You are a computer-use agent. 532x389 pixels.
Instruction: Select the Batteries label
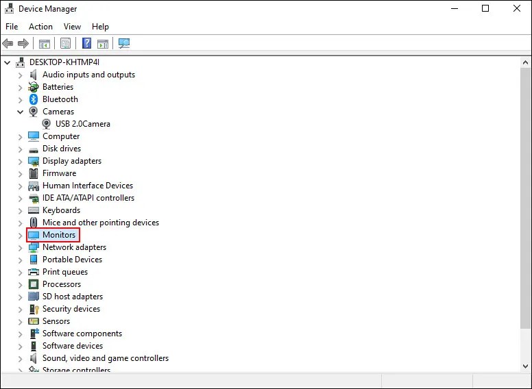click(x=58, y=87)
